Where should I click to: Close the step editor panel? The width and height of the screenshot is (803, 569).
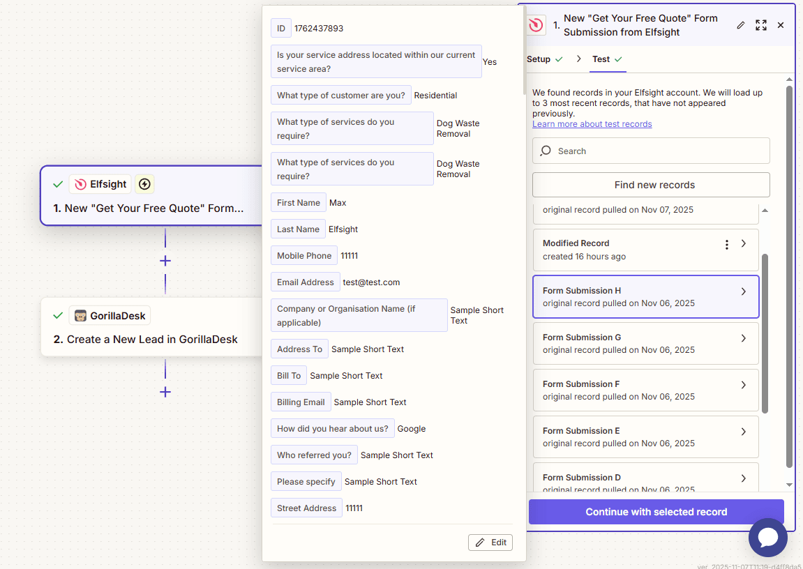point(781,25)
